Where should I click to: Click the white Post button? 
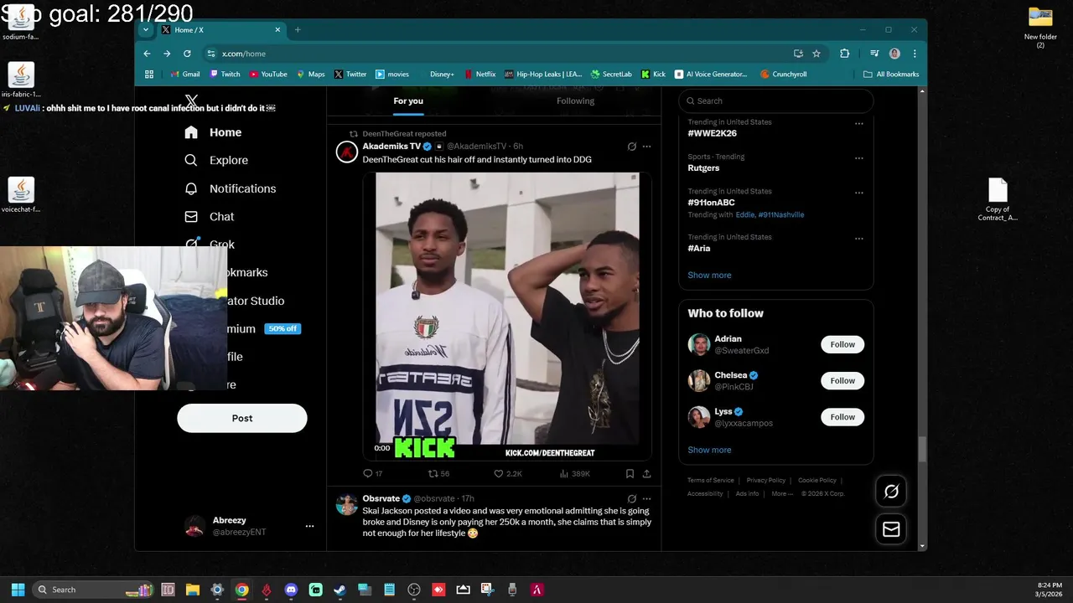[x=242, y=418]
